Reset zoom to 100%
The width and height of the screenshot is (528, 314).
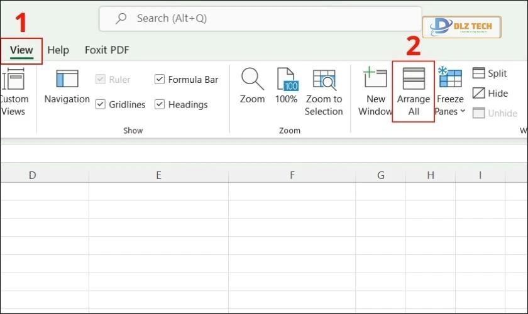tap(286, 86)
